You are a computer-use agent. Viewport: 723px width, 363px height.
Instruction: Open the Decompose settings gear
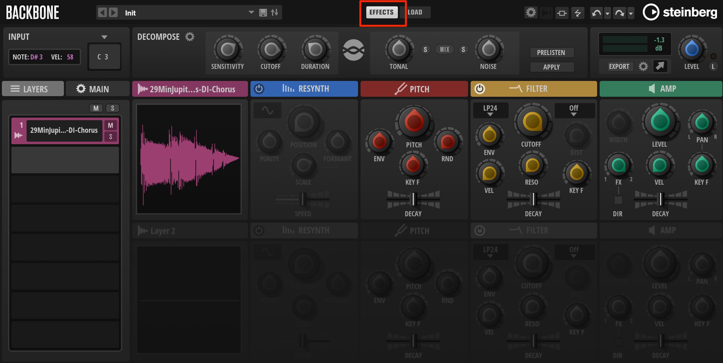[190, 37]
